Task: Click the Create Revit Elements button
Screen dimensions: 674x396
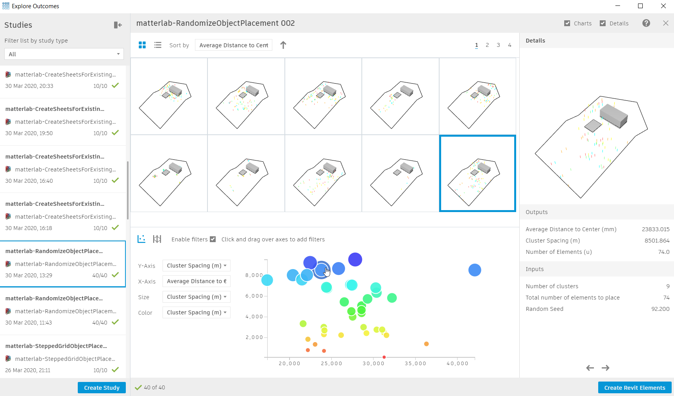Action: 635,387
